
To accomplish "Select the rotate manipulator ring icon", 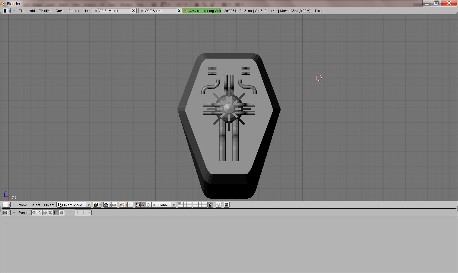I will [x=148, y=205].
